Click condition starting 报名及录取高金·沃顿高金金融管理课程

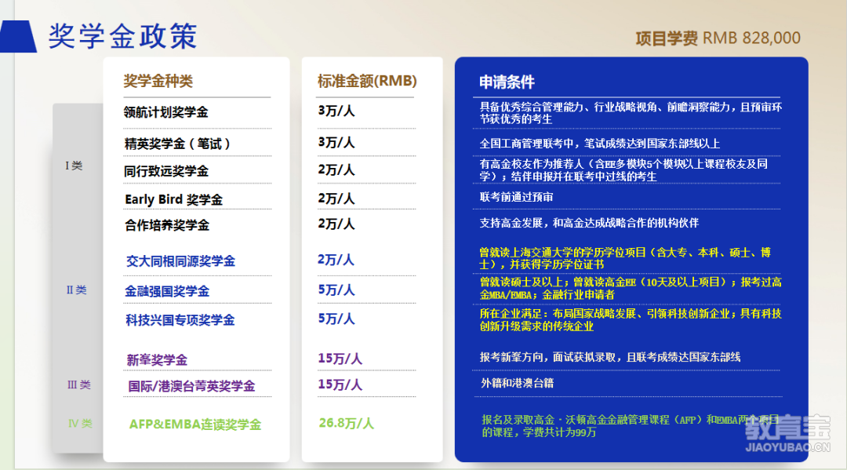point(630,426)
